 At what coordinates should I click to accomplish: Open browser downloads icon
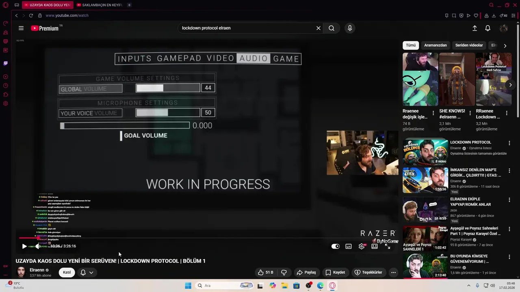point(494,15)
